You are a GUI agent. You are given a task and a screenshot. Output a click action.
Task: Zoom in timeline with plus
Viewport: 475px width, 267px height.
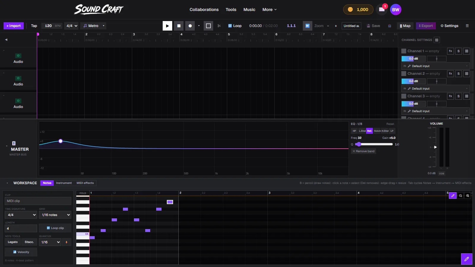336,26
